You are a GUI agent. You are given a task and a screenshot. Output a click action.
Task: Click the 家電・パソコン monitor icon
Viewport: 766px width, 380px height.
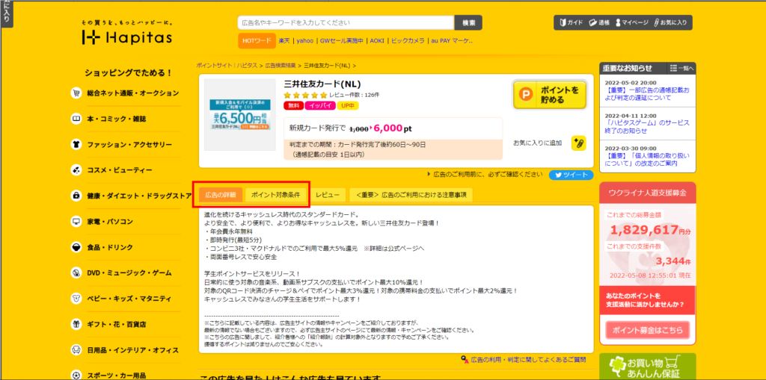[x=76, y=222]
